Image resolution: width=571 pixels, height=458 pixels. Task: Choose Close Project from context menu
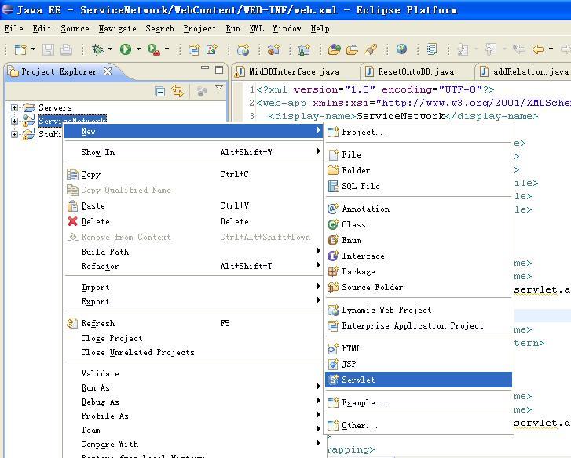194,338
